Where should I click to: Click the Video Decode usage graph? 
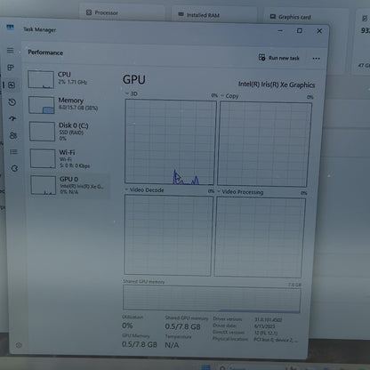click(x=168, y=235)
